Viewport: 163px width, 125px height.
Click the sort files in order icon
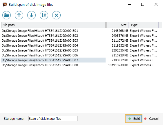44,15
